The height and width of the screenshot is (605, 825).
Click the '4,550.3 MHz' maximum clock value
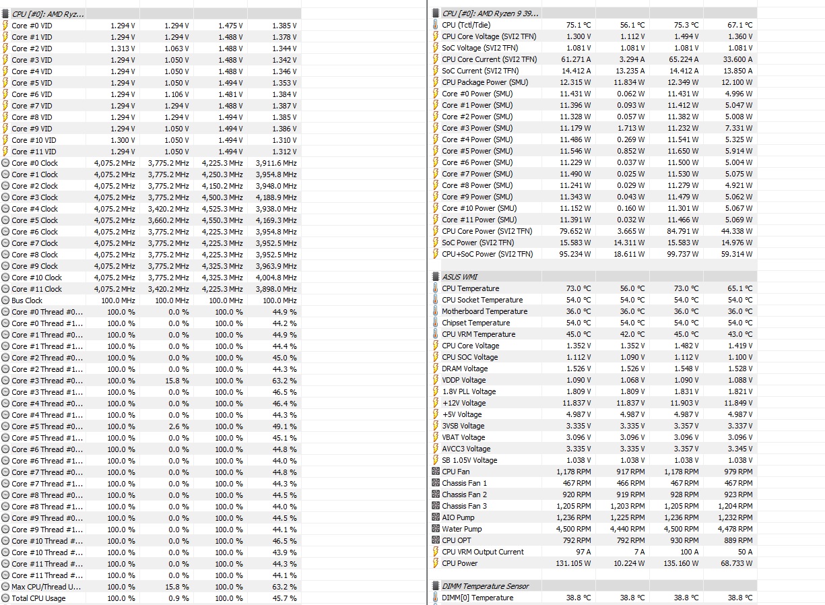222,220
